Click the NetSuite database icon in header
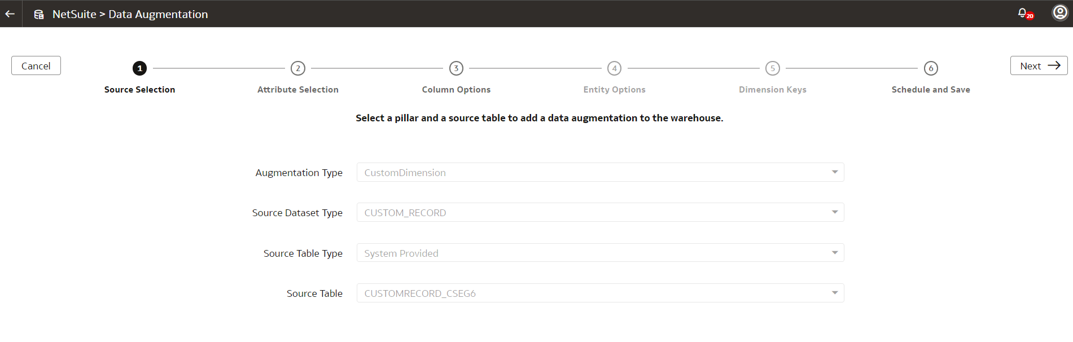 click(x=39, y=14)
